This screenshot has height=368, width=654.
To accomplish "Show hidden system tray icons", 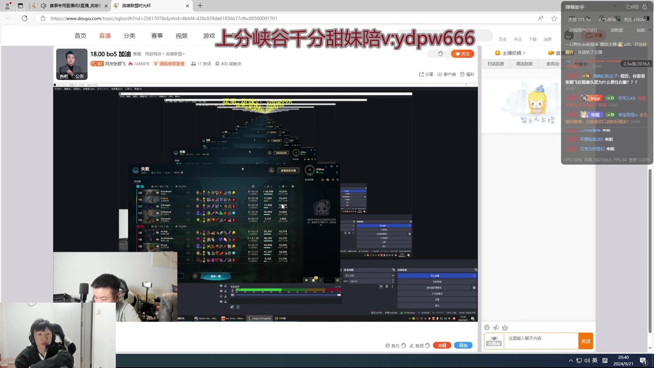I will tap(571, 361).
